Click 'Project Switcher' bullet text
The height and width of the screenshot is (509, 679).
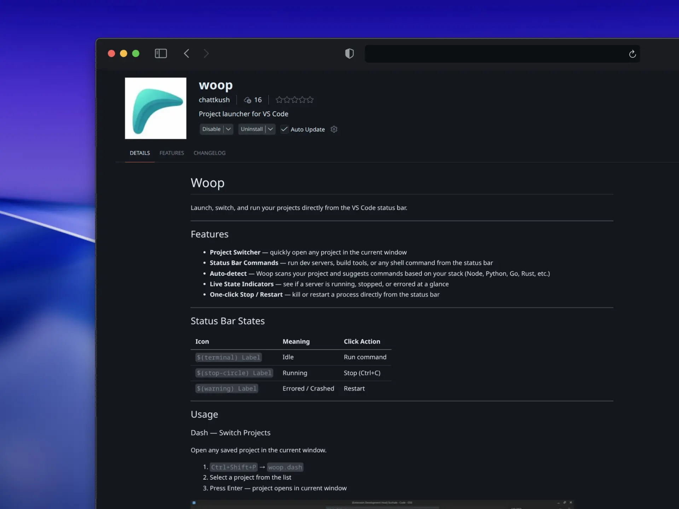235,252
